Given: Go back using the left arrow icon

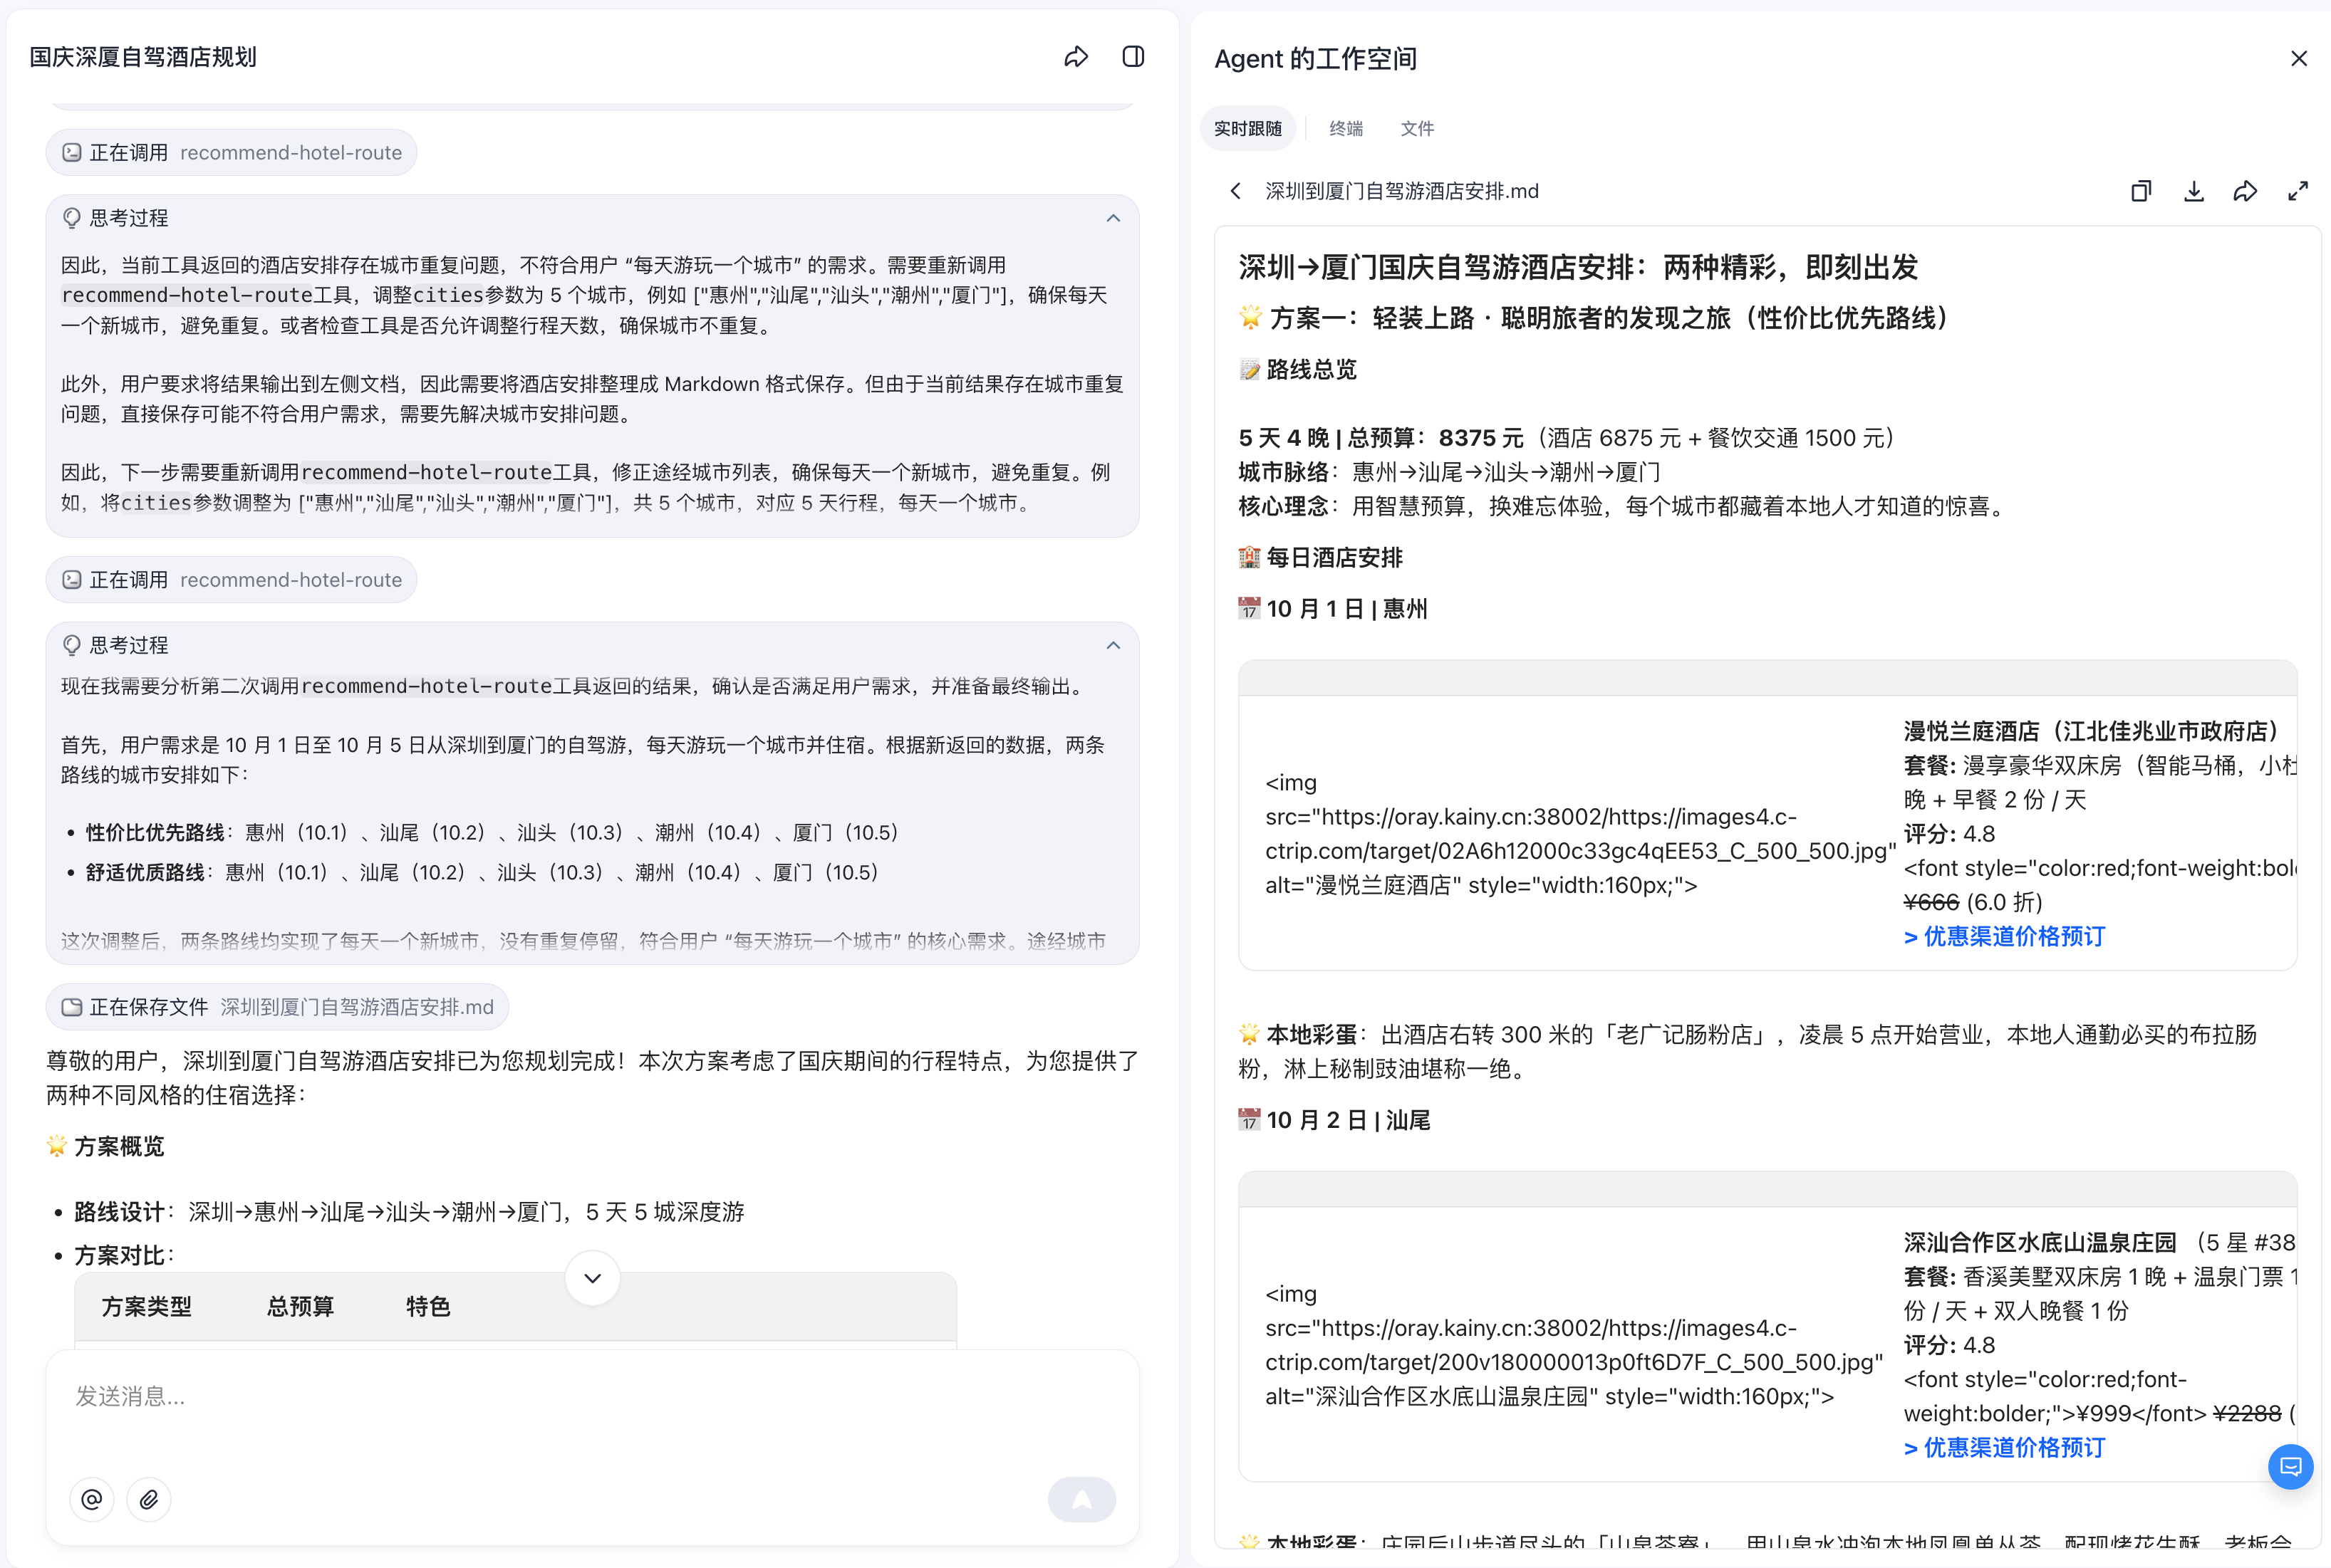Looking at the screenshot, I should point(1235,191).
